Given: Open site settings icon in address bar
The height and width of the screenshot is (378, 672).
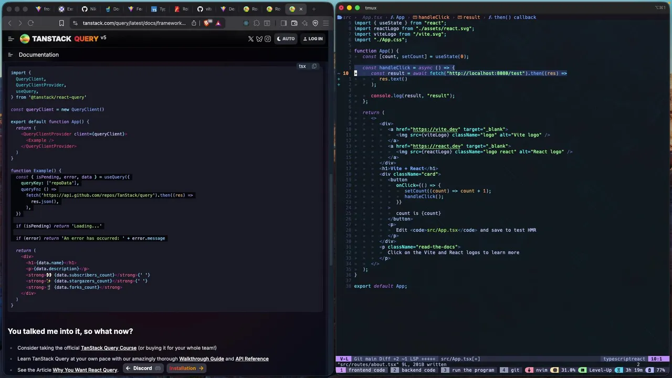Looking at the screenshot, I should (x=75, y=23).
